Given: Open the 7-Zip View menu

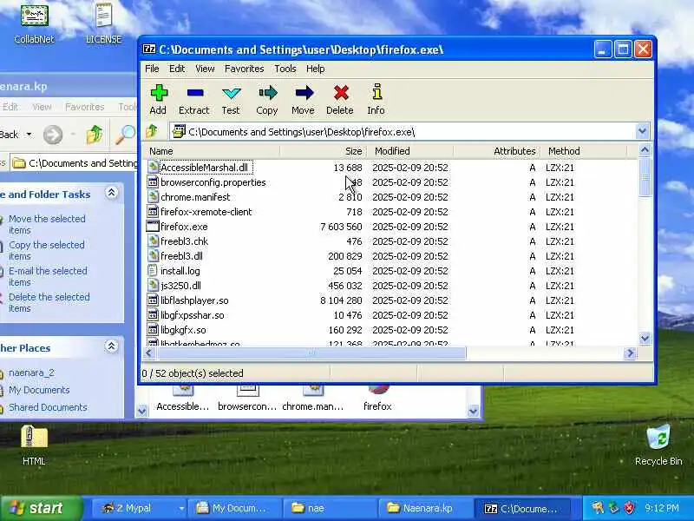Looking at the screenshot, I should tap(205, 69).
